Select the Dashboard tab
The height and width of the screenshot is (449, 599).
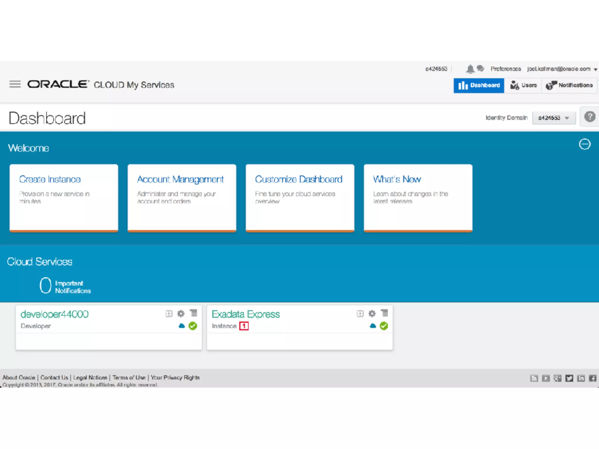[x=479, y=85]
